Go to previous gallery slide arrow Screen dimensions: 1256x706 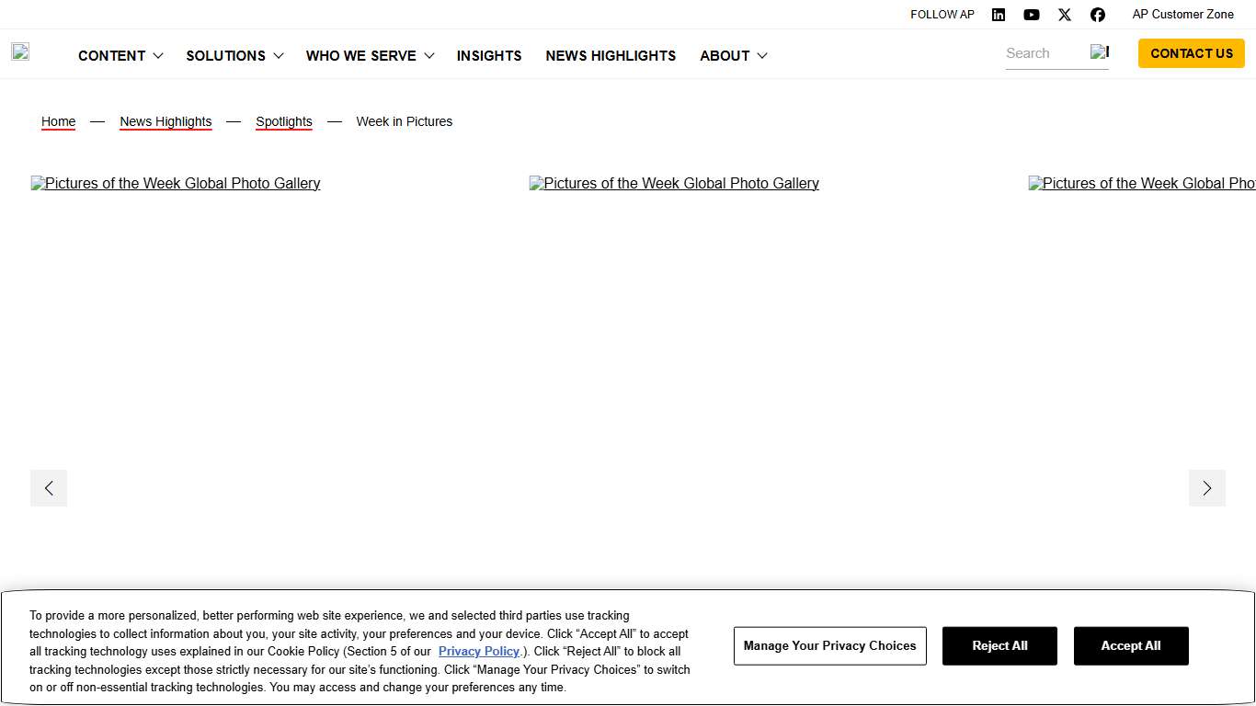(x=49, y=488)
